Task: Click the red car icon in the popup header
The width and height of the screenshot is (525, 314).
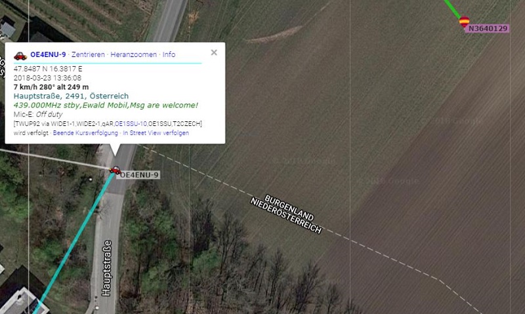Action: point(20,56)
